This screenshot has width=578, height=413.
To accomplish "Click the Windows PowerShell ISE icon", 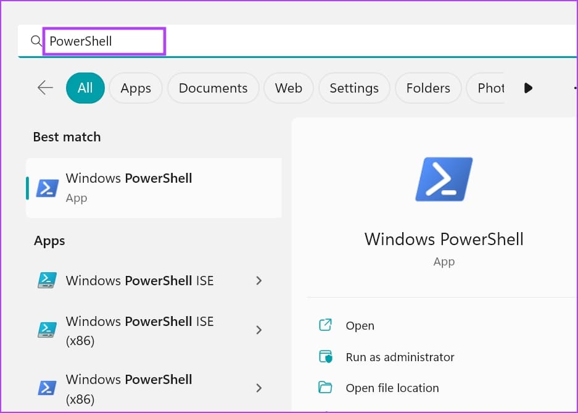I will tap(47, 281).
